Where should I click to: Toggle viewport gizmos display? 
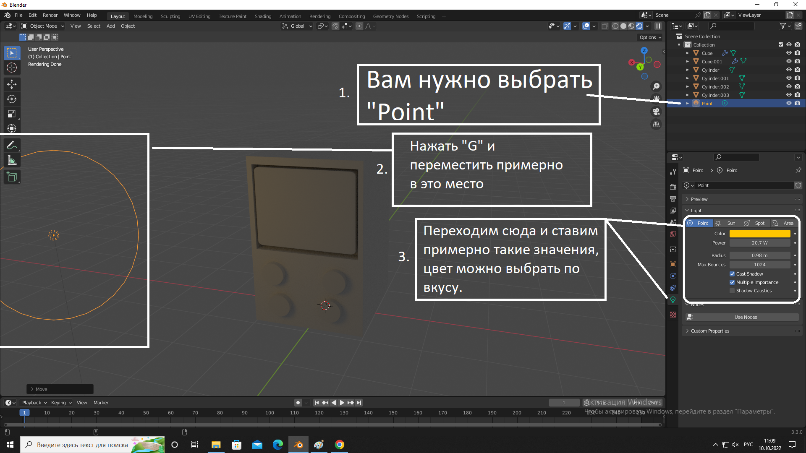pyautogui.click(x=567, y=26)
